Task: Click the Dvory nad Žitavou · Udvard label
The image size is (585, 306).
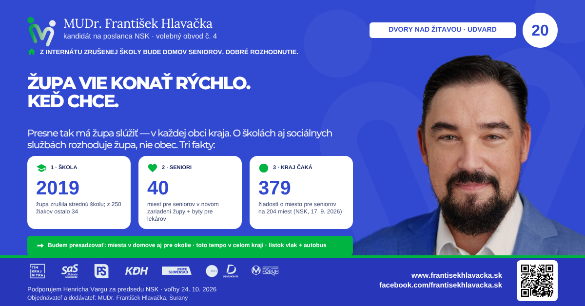Action: point(443,30)
